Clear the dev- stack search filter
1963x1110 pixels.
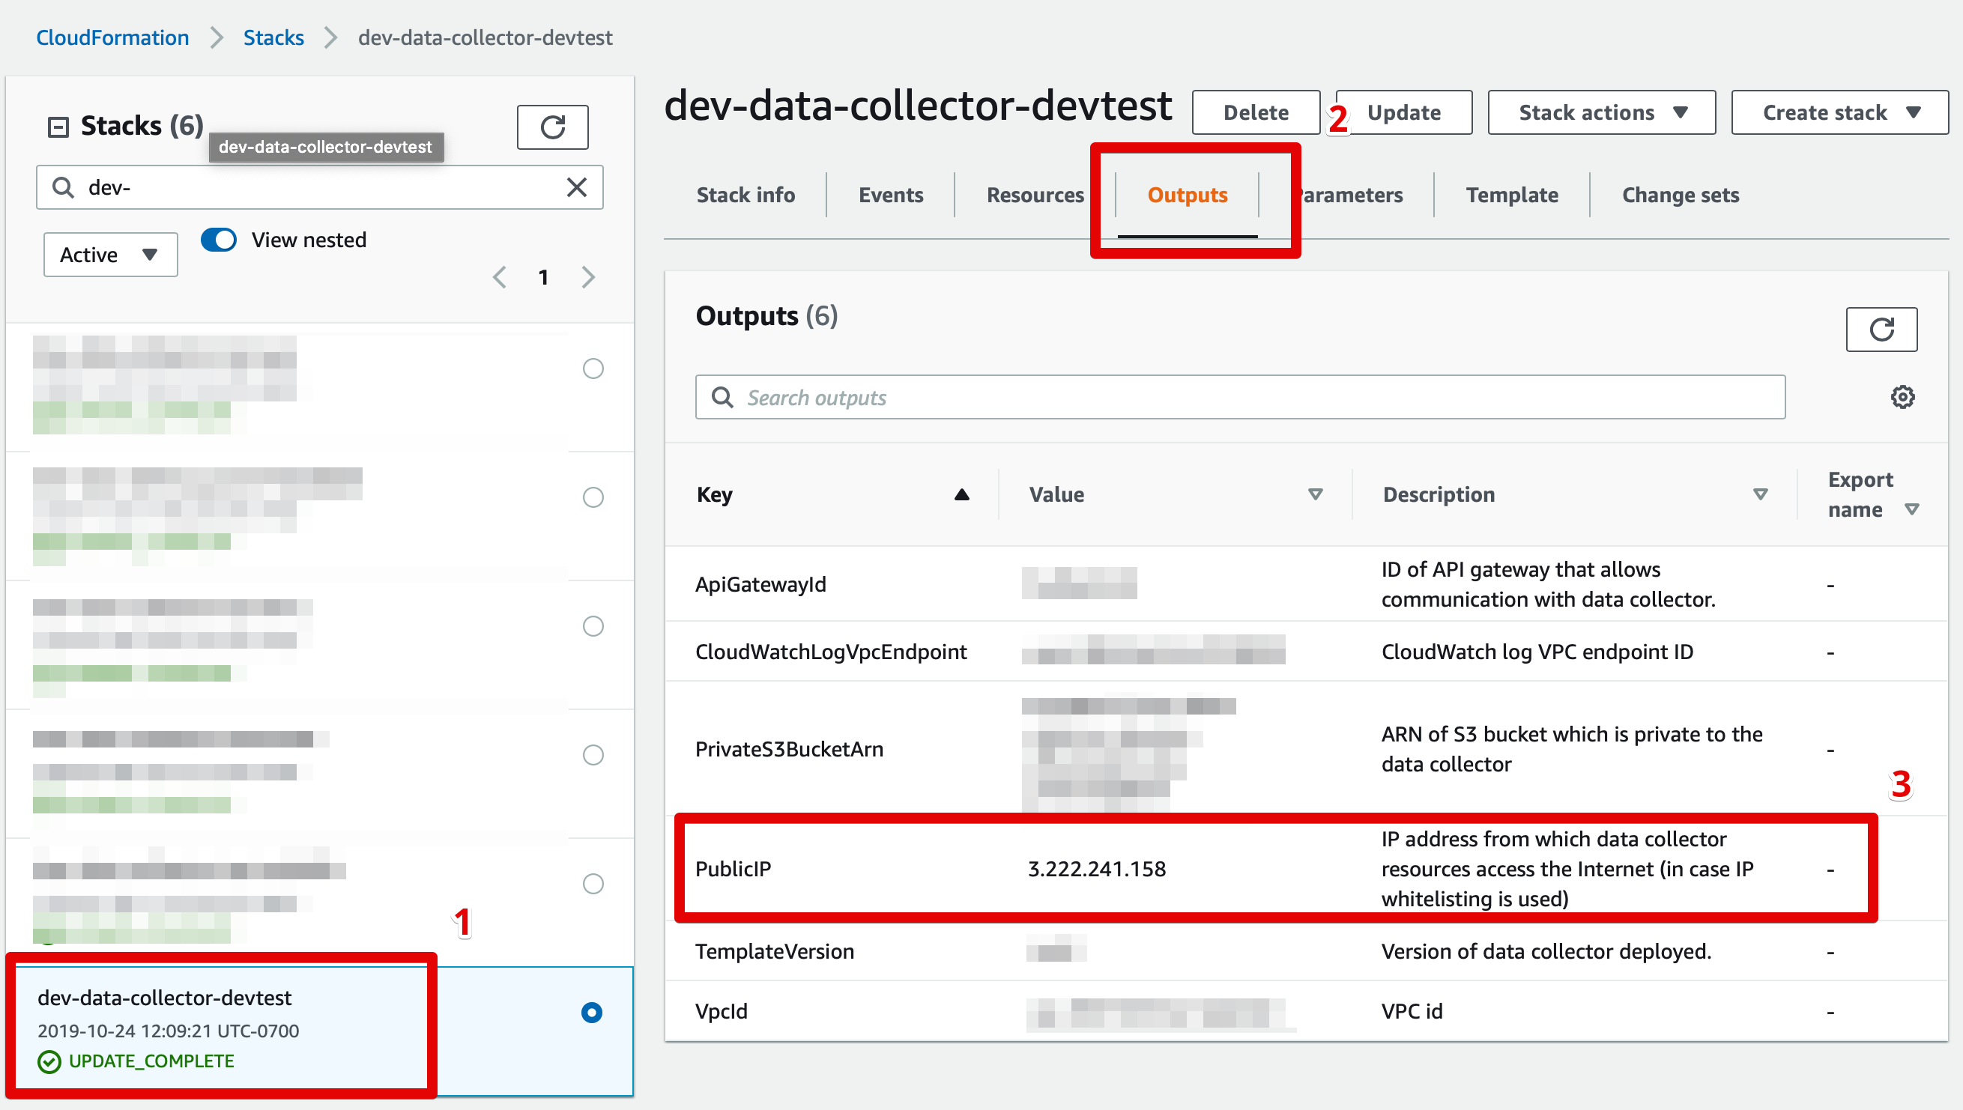(x=577, y=187)
